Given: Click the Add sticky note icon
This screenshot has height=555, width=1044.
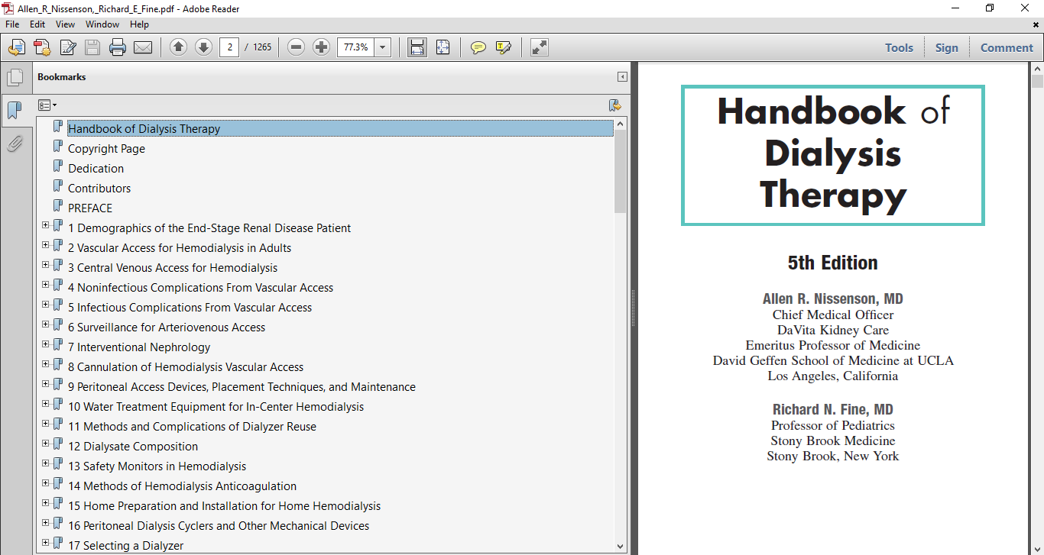Looking at the screenshot, I should tap(478, 47).
